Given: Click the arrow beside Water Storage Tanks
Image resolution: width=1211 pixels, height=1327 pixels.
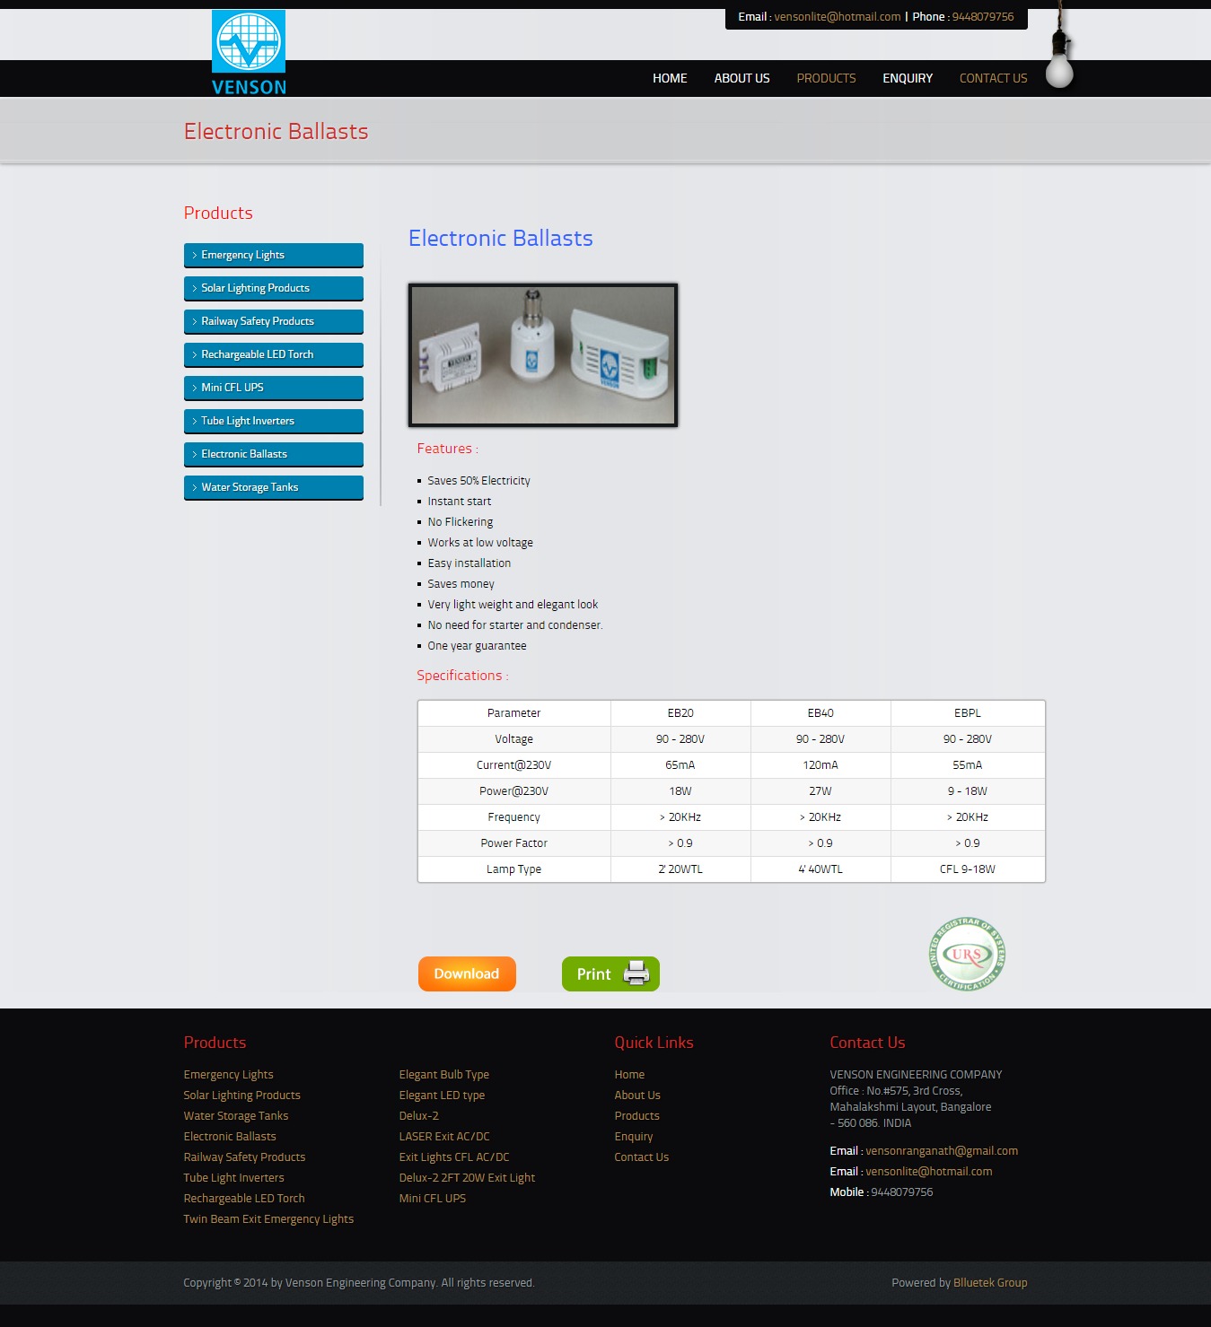Looking at the screenshot, I should [194, 488].
